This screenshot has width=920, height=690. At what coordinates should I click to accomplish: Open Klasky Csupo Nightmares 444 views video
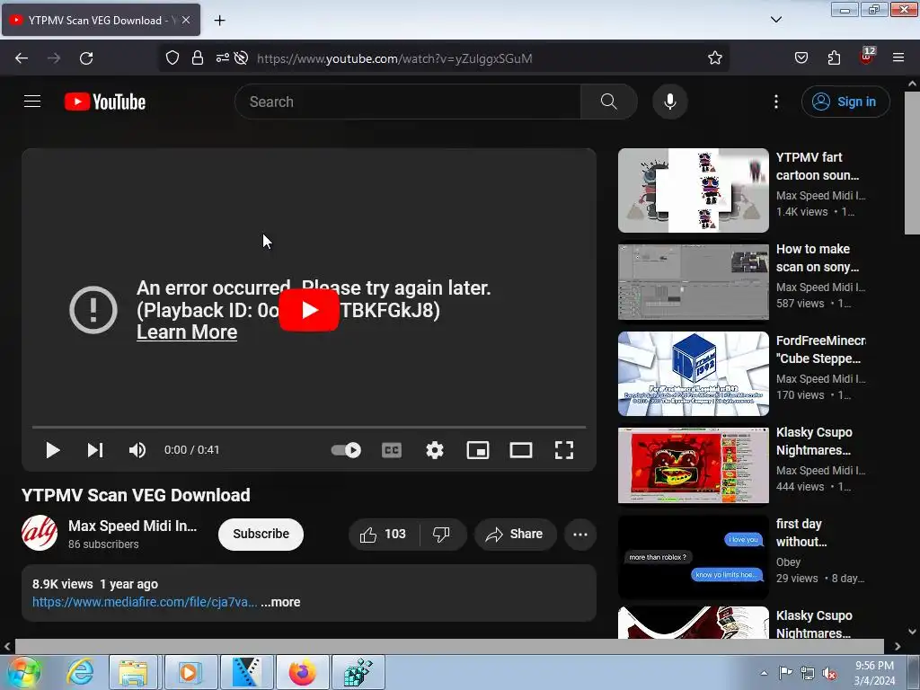tap(694, 465)
